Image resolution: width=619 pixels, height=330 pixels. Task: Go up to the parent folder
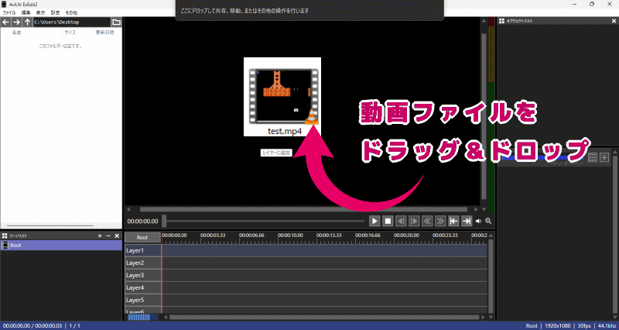27,22
